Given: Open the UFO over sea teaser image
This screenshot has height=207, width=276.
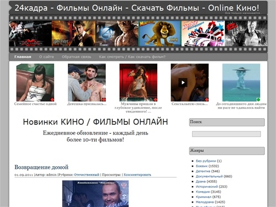Looking at the screenshot, I should (241, 82).
